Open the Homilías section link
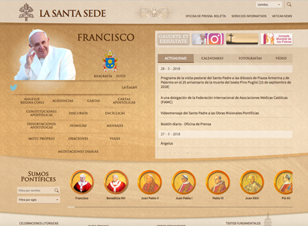 [78, 125]
